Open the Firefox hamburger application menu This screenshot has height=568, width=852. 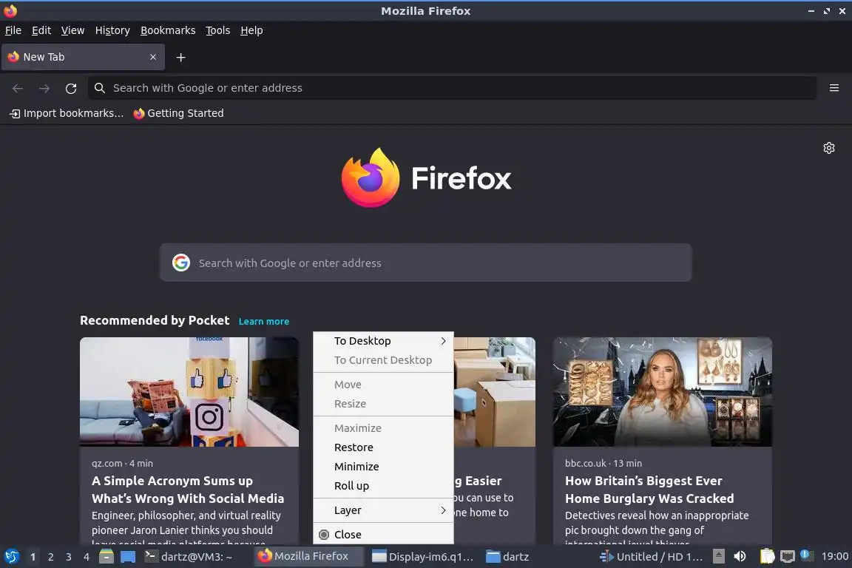click(834, 88)
